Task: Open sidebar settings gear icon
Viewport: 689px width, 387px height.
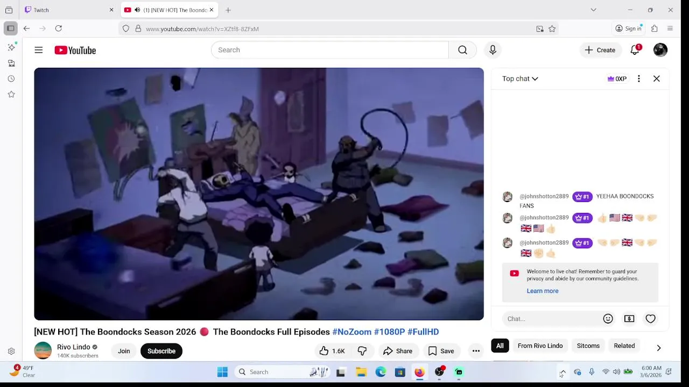Action: pos(11,351)
